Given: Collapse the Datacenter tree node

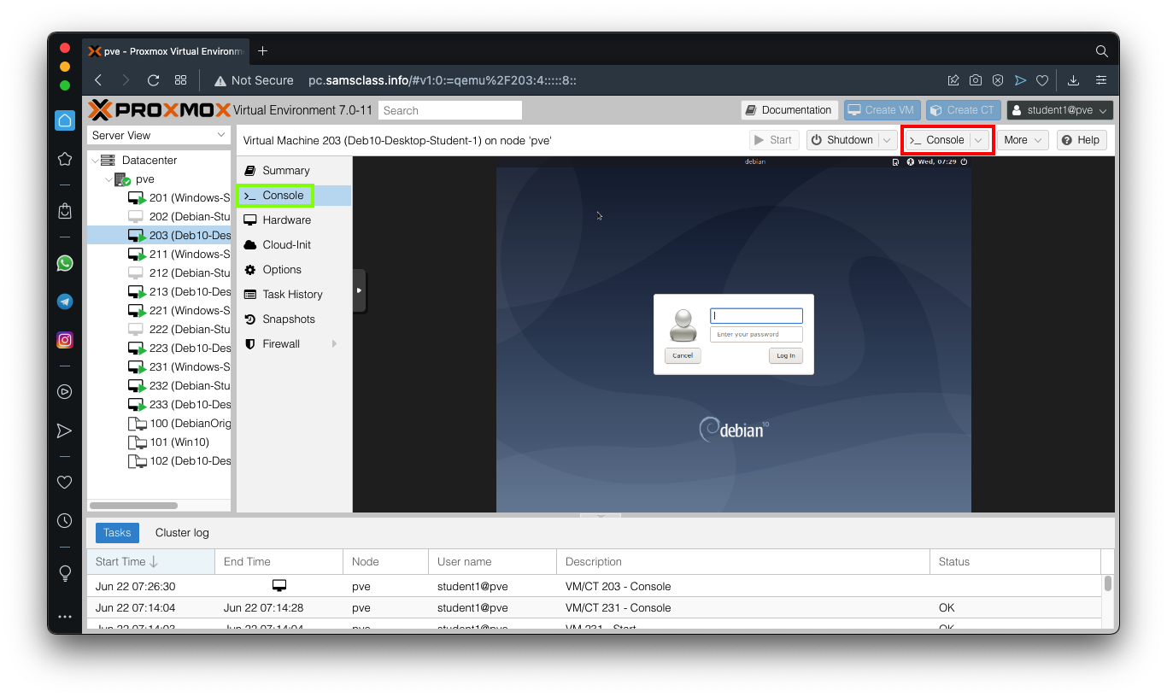Looking at the screenshot, I should tap(95, 161).
